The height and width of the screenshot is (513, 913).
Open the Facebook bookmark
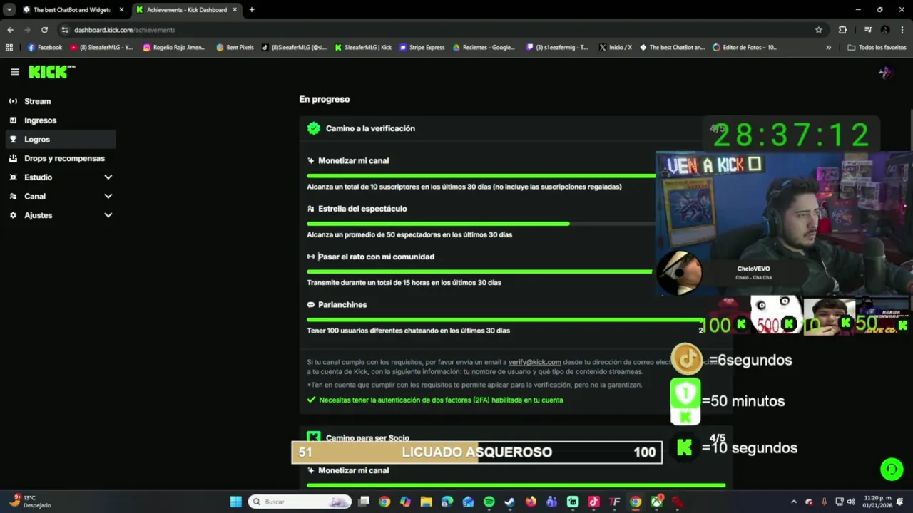pos(45,48)
